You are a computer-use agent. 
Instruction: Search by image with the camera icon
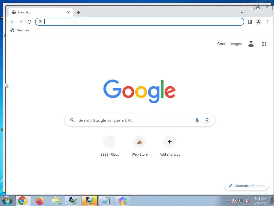coord(207,120)
